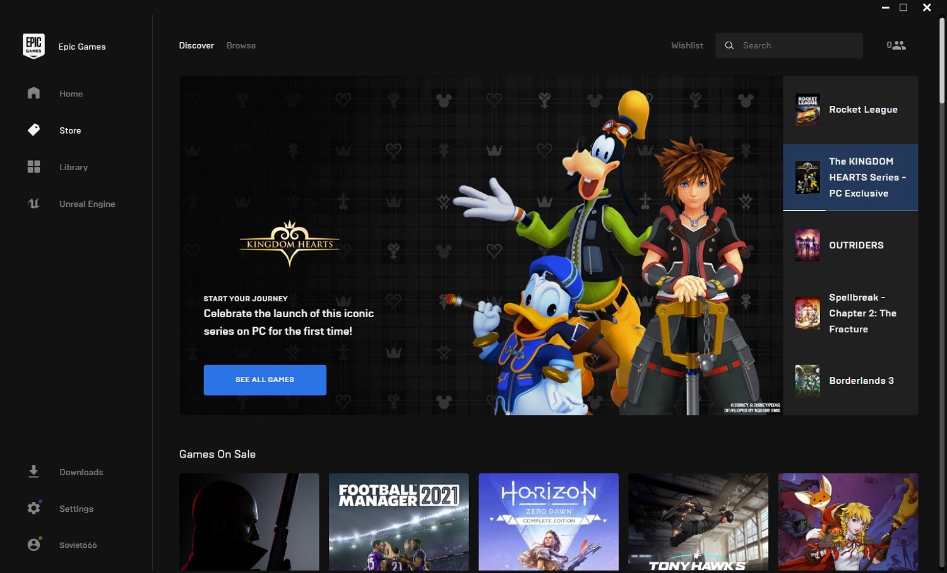Click the Epic Games logo icon

tap(33, 46)
